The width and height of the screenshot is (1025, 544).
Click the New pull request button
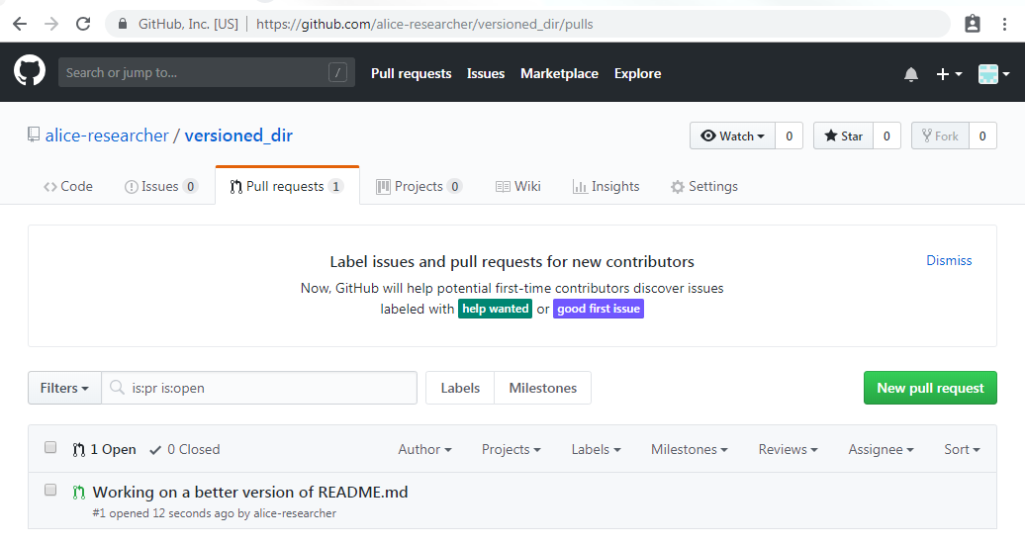930,388
